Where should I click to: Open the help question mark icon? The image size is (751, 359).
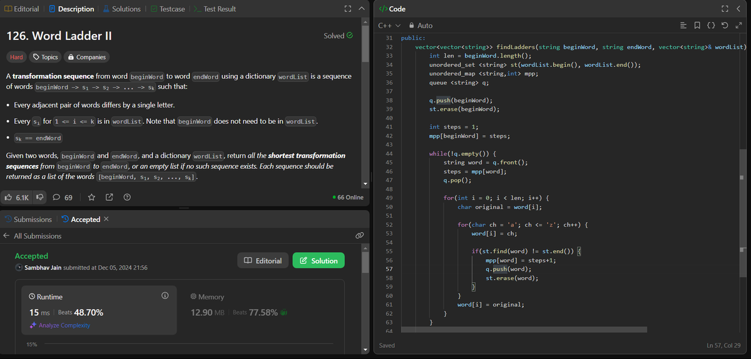(x=127, y=198)
